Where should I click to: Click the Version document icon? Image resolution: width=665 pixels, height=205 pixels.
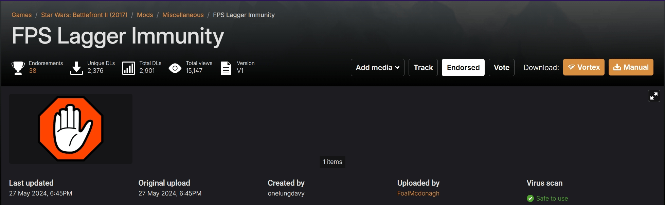point(226,68)
